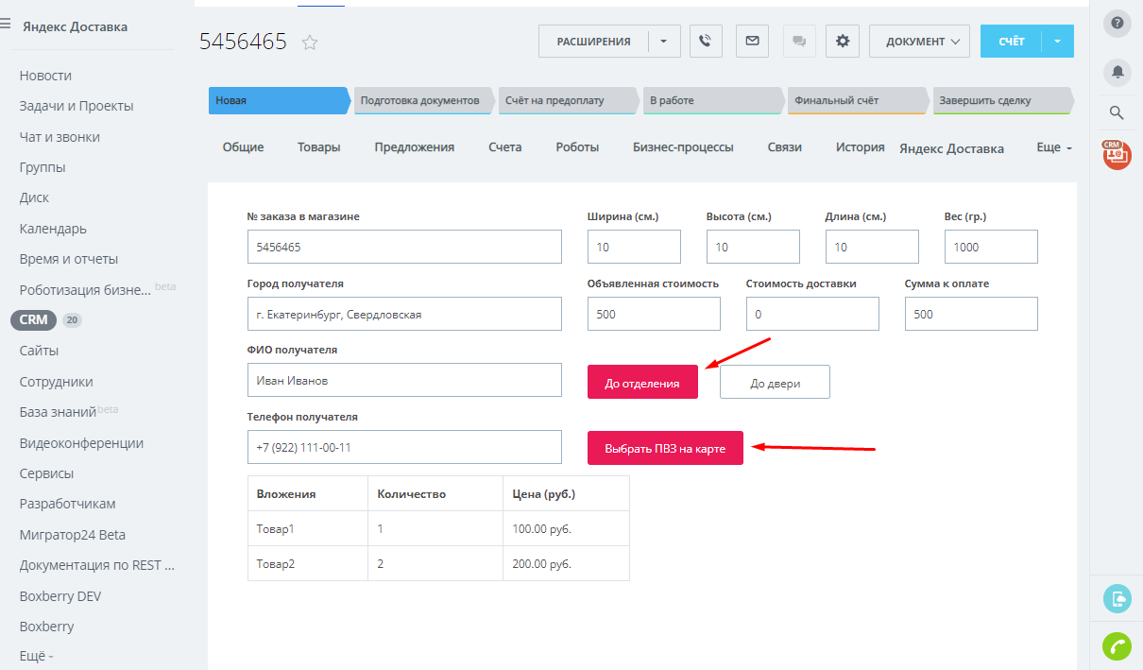Star deal 5456465 as favorite
The image size is (1143, 670).
pyautogui.click(x=310, y=43)
